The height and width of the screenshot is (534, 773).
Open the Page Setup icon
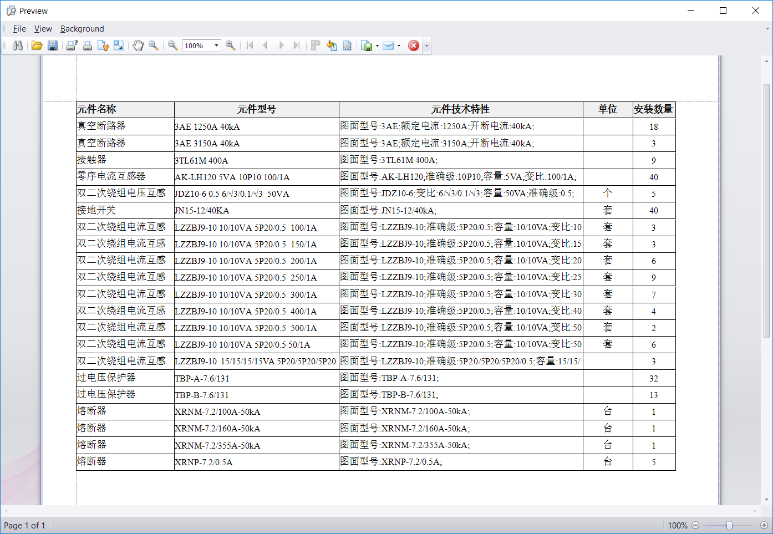point(103,45)
